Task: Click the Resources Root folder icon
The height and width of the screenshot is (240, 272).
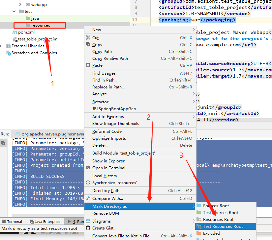Action: click(199, 219)
